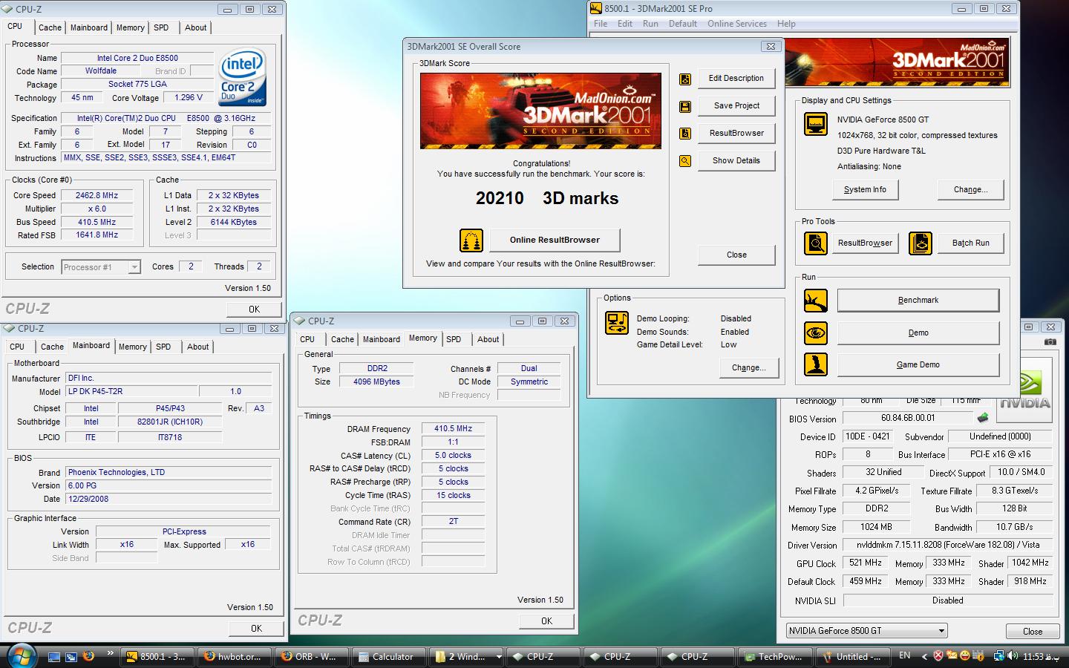Click the Options panel computer icon
1069x668 pixels.
(x=617, y=323)
